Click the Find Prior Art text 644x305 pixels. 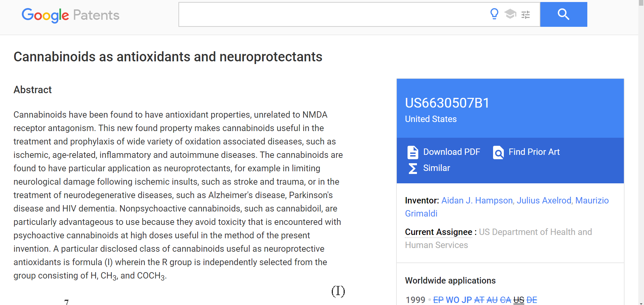pyautogui.click(x=534, y=152)
